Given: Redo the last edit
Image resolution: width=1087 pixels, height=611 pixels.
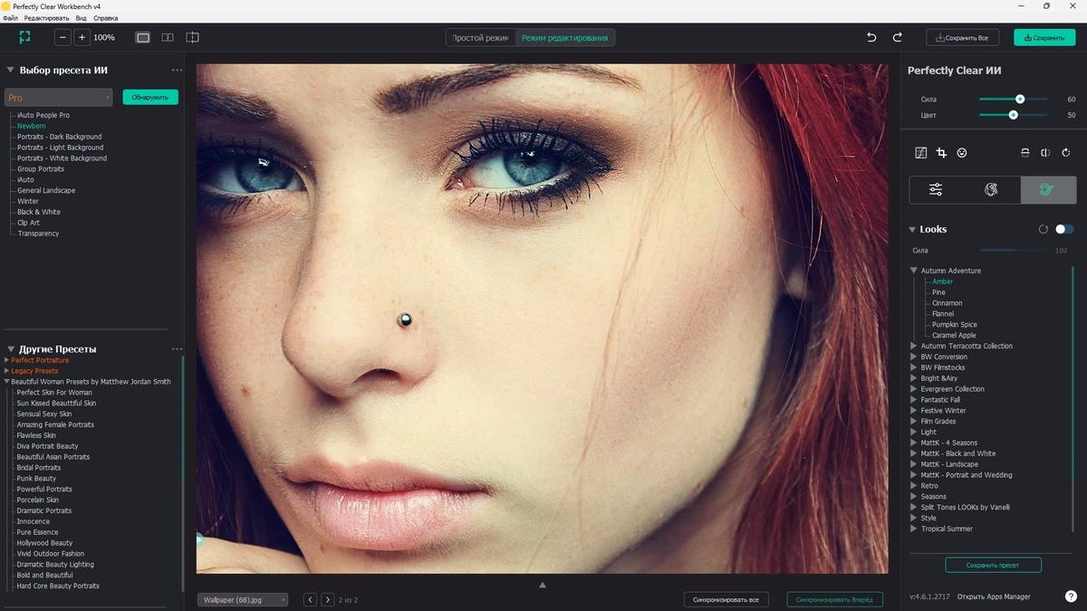Looking at the screenshot, I should pos(898,37).
